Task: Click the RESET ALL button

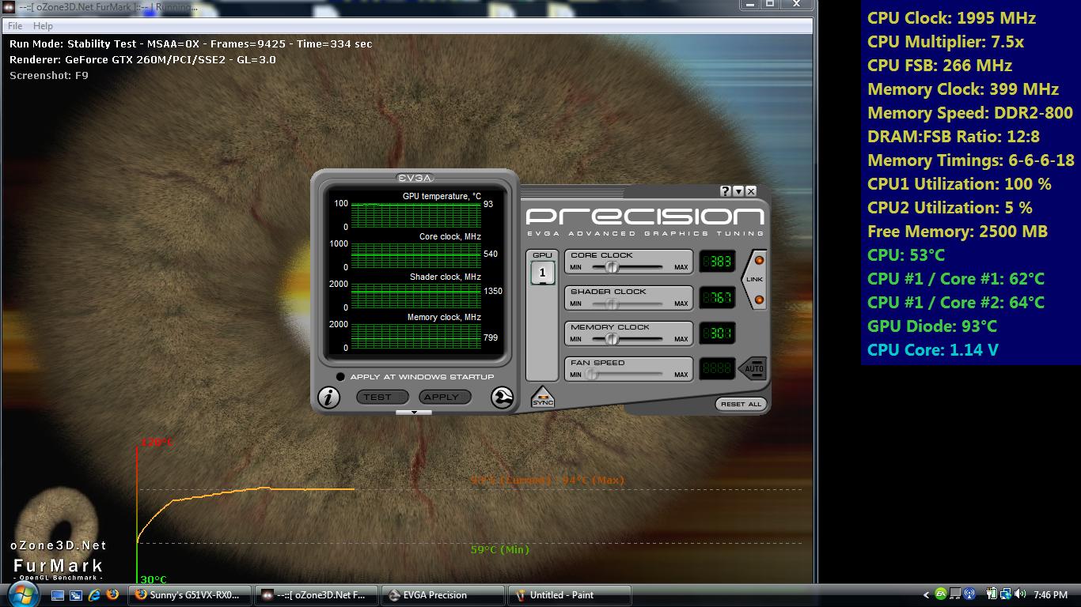Action: (x=742, y=404)
